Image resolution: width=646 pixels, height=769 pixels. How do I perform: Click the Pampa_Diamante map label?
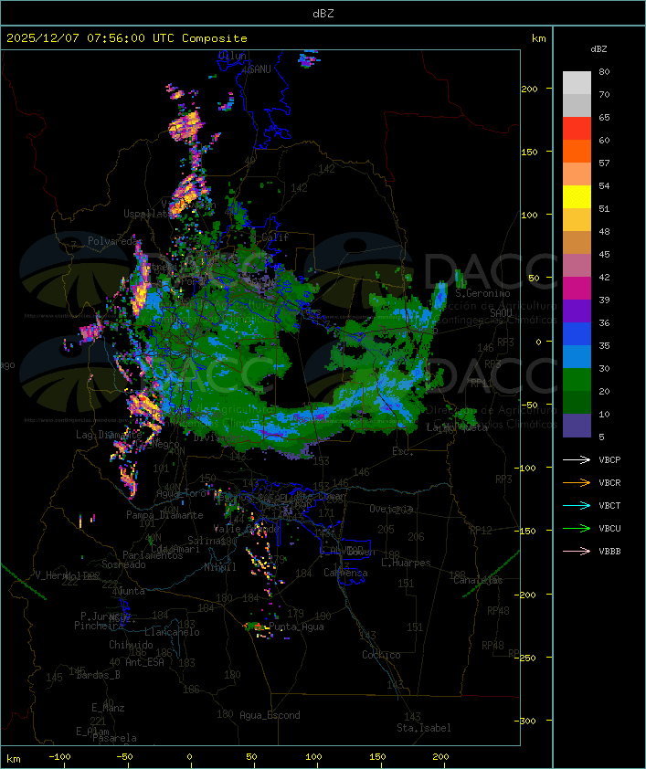[164, 515]
